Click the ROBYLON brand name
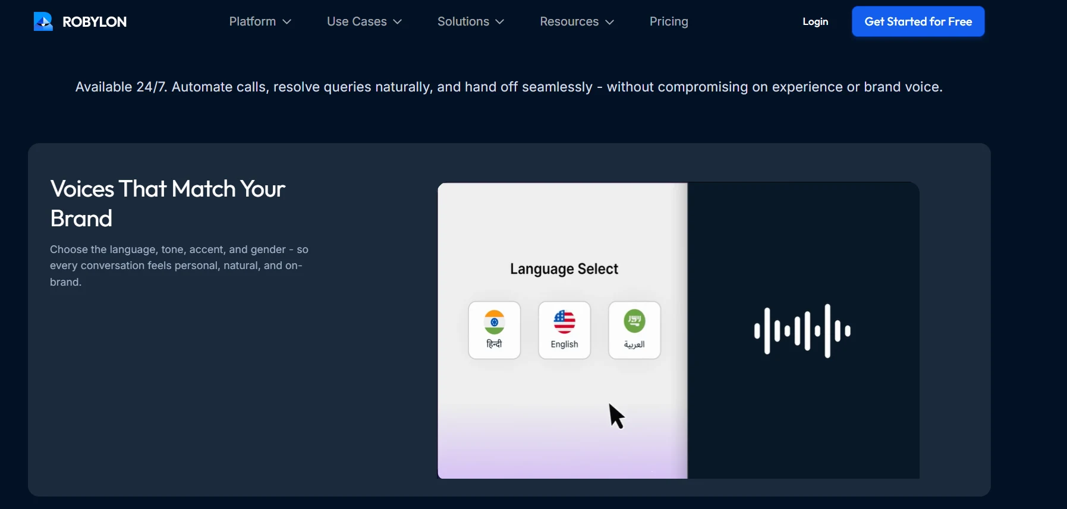 [x=95, y=22]
